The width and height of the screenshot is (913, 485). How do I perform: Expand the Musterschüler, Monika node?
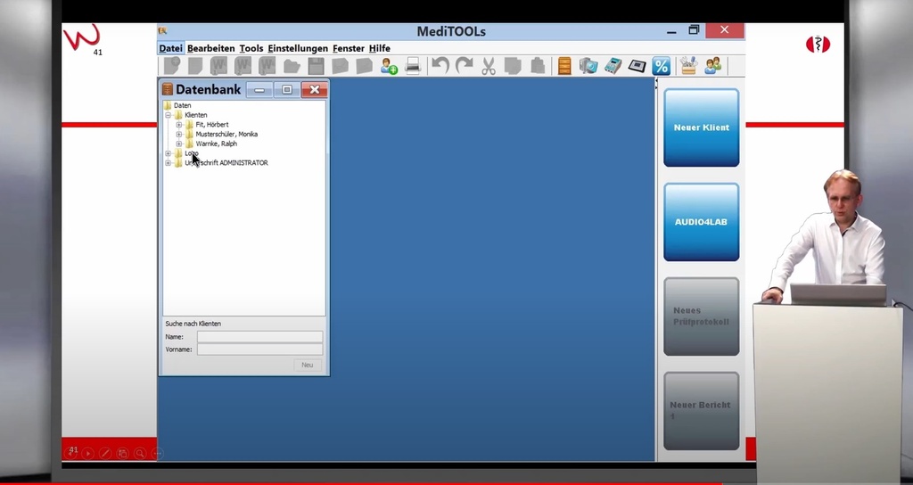tap(178, 134)
